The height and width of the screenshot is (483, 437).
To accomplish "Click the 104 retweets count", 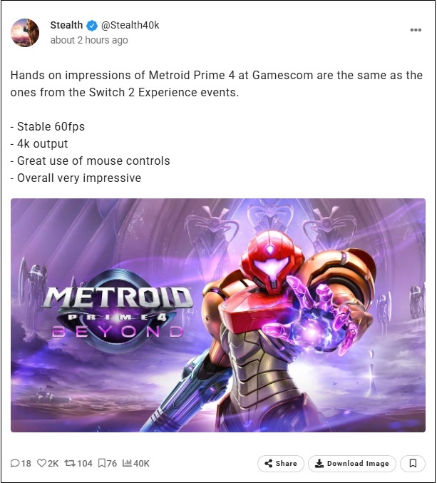I will 85,463.
